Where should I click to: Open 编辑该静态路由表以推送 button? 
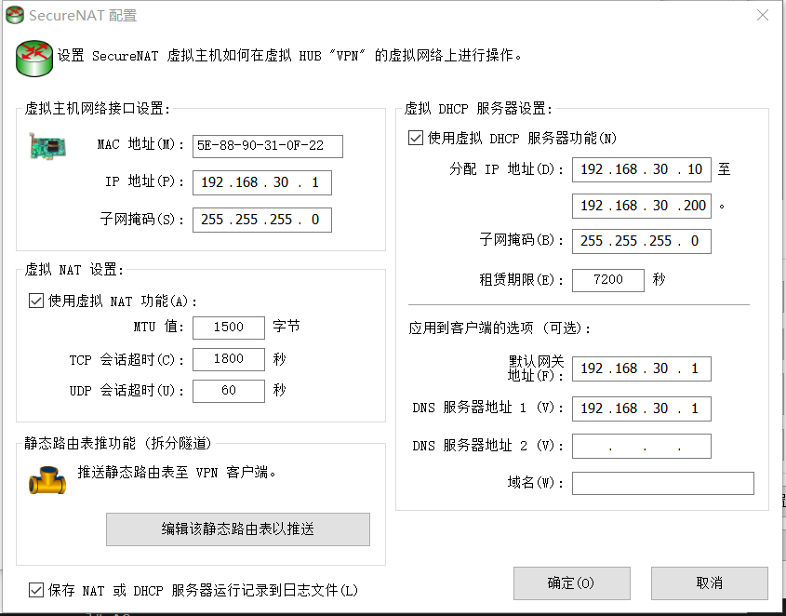pyautogui.click(x=238, y=529)
